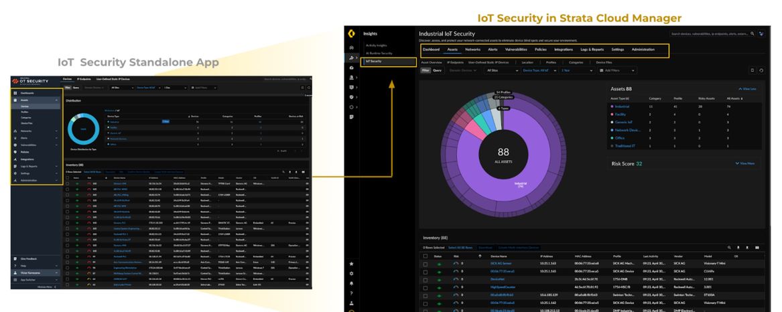Open Dashboards in standalone app sidebar
This screenshot has height=312, width=782.
point(27,93)
